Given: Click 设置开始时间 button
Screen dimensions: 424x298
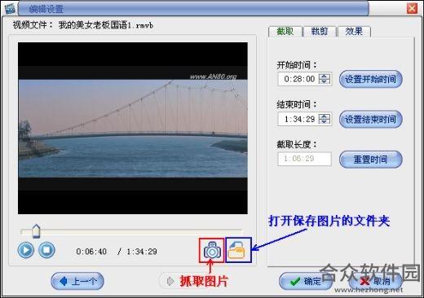Looking at the screenshot, I should (x=371, y=79).
